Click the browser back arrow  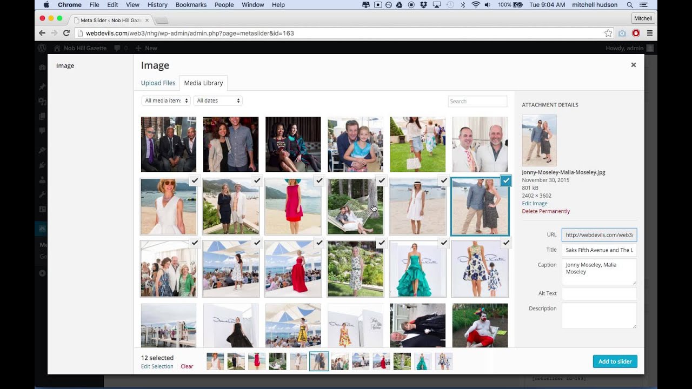tap(42, 33)
